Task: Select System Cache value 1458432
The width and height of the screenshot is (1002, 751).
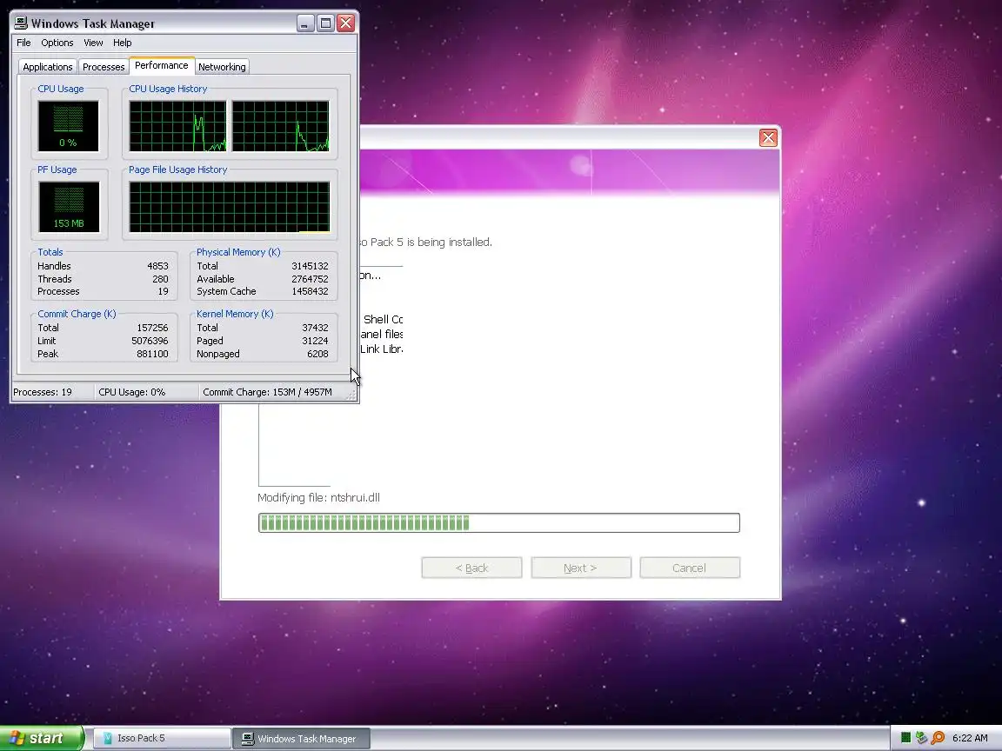Action: click(310, 291)
